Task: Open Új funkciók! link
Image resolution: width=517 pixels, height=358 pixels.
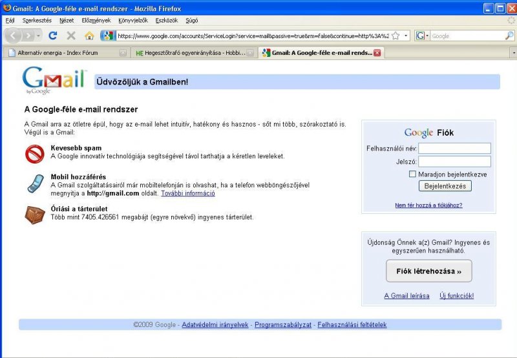Action: pos(457,296)
